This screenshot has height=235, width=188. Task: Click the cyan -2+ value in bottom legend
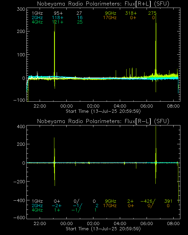pyautogui.click(x=57, y=205)
